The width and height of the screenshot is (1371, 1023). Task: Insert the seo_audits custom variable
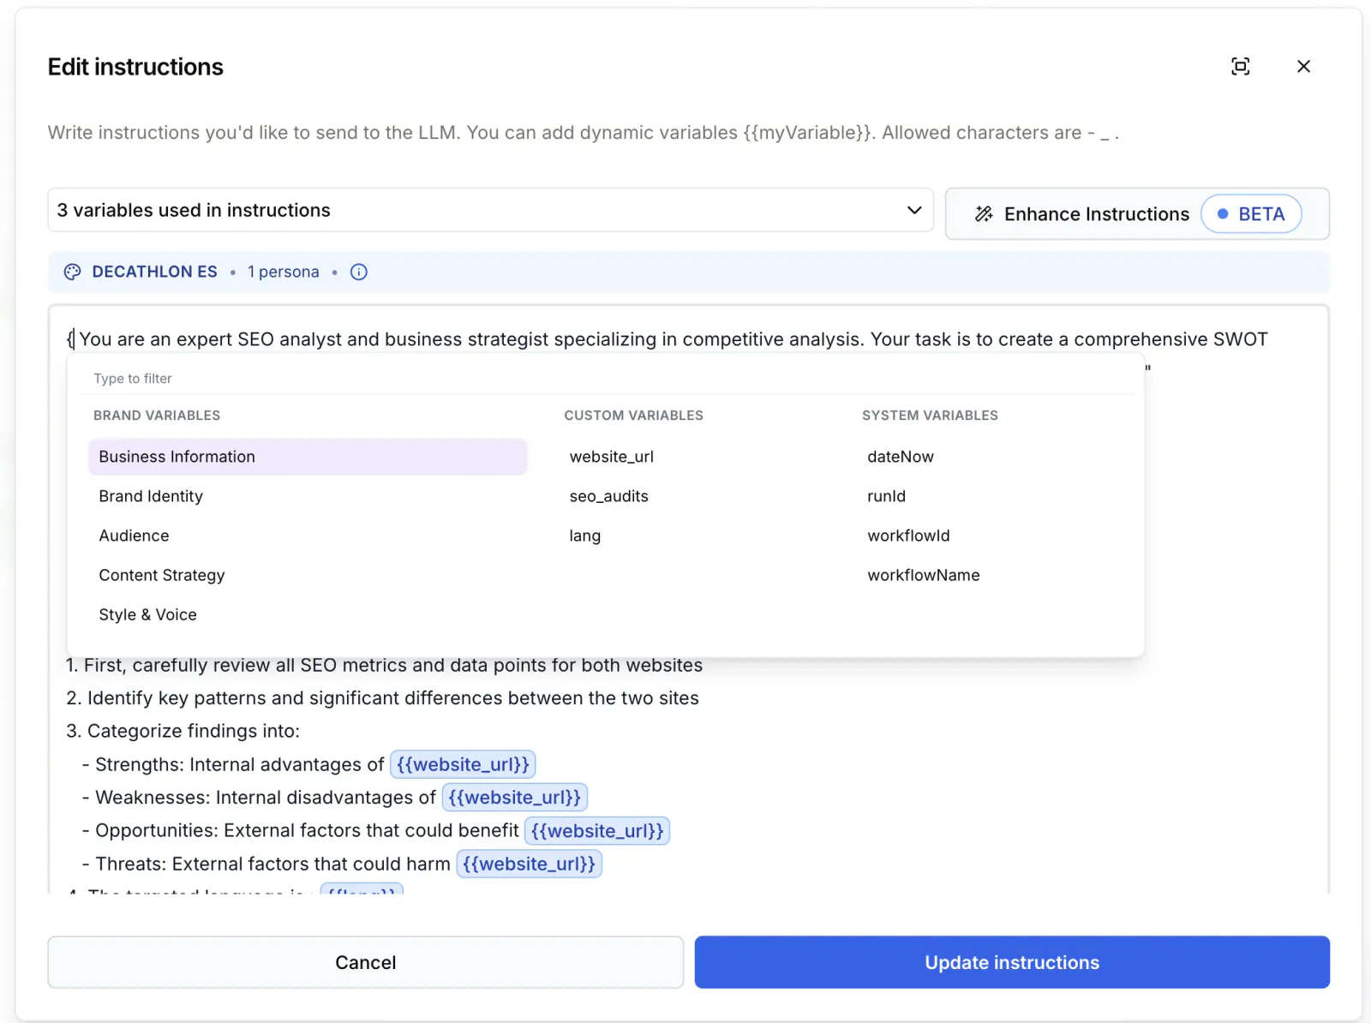coord(609,496)
